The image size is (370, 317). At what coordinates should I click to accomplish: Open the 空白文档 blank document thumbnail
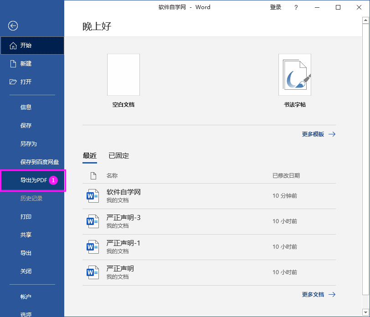click(123, 74)
